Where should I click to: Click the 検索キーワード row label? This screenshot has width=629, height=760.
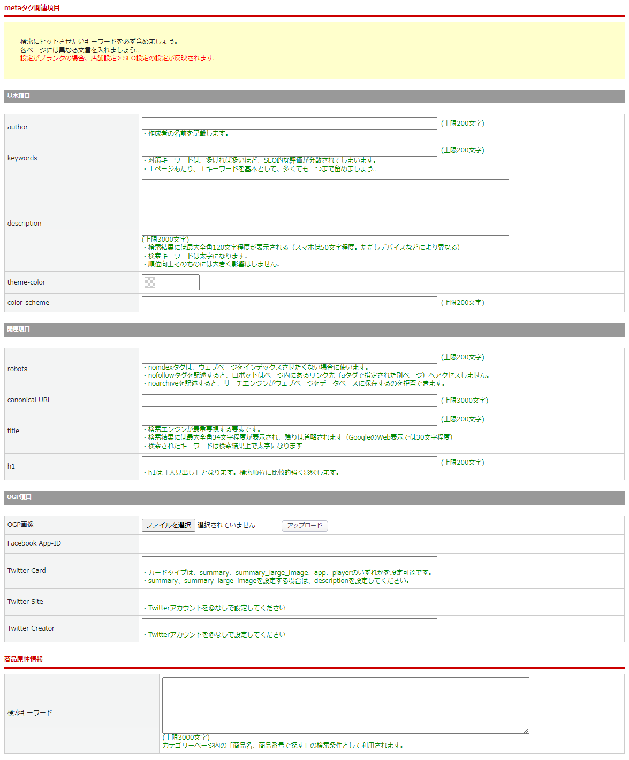click(30, 713)
